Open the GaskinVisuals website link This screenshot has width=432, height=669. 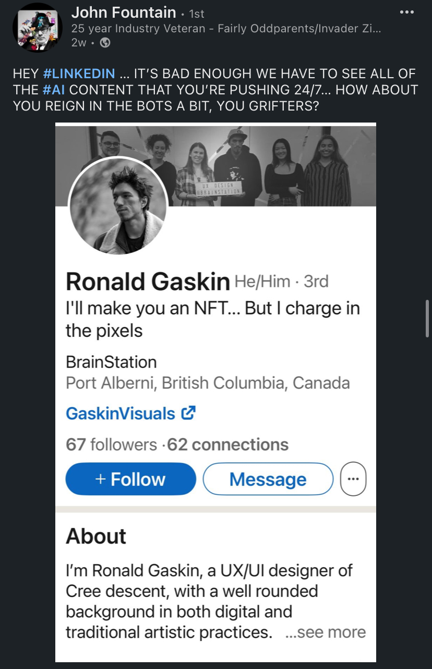[x=121, y=413]
